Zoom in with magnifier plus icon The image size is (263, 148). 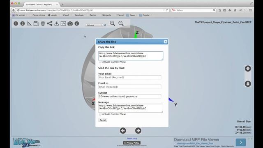[112, 23]
